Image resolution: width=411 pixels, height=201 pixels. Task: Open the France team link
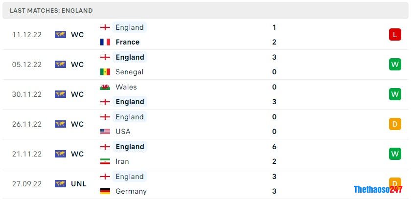(127, 42)
